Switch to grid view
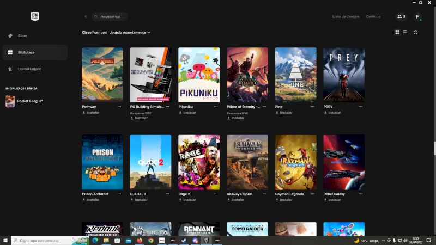 point(397,33)
